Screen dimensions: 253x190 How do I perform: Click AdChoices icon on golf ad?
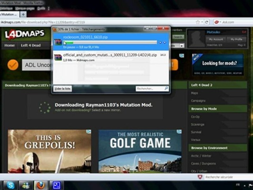179,131
